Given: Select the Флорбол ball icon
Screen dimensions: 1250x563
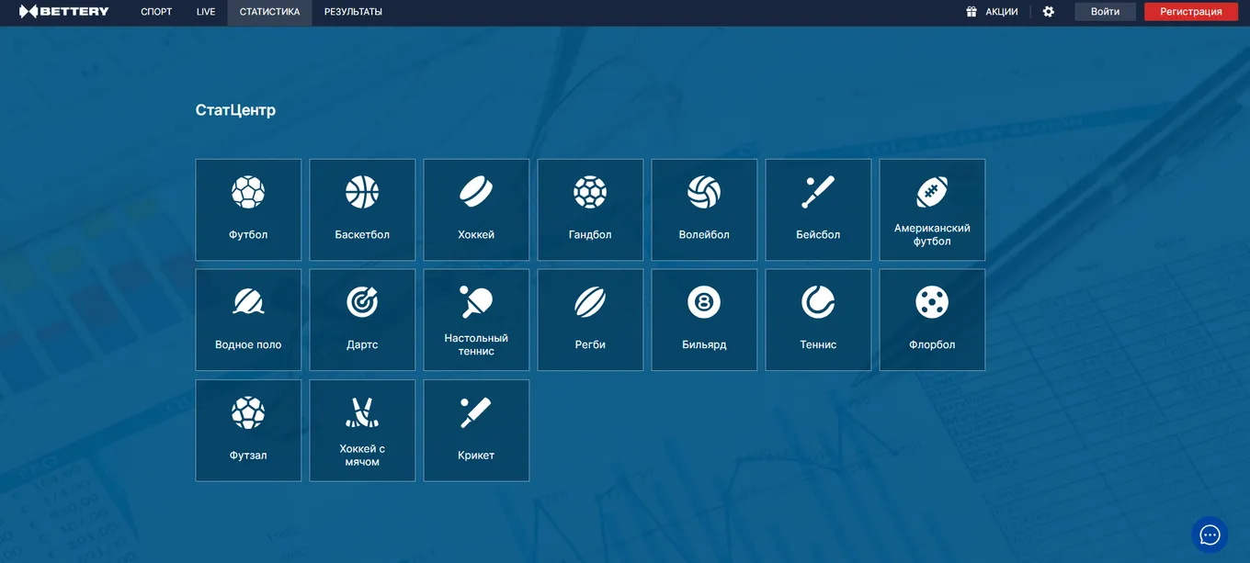Looking at the screenshot, I should pos(932,302).
